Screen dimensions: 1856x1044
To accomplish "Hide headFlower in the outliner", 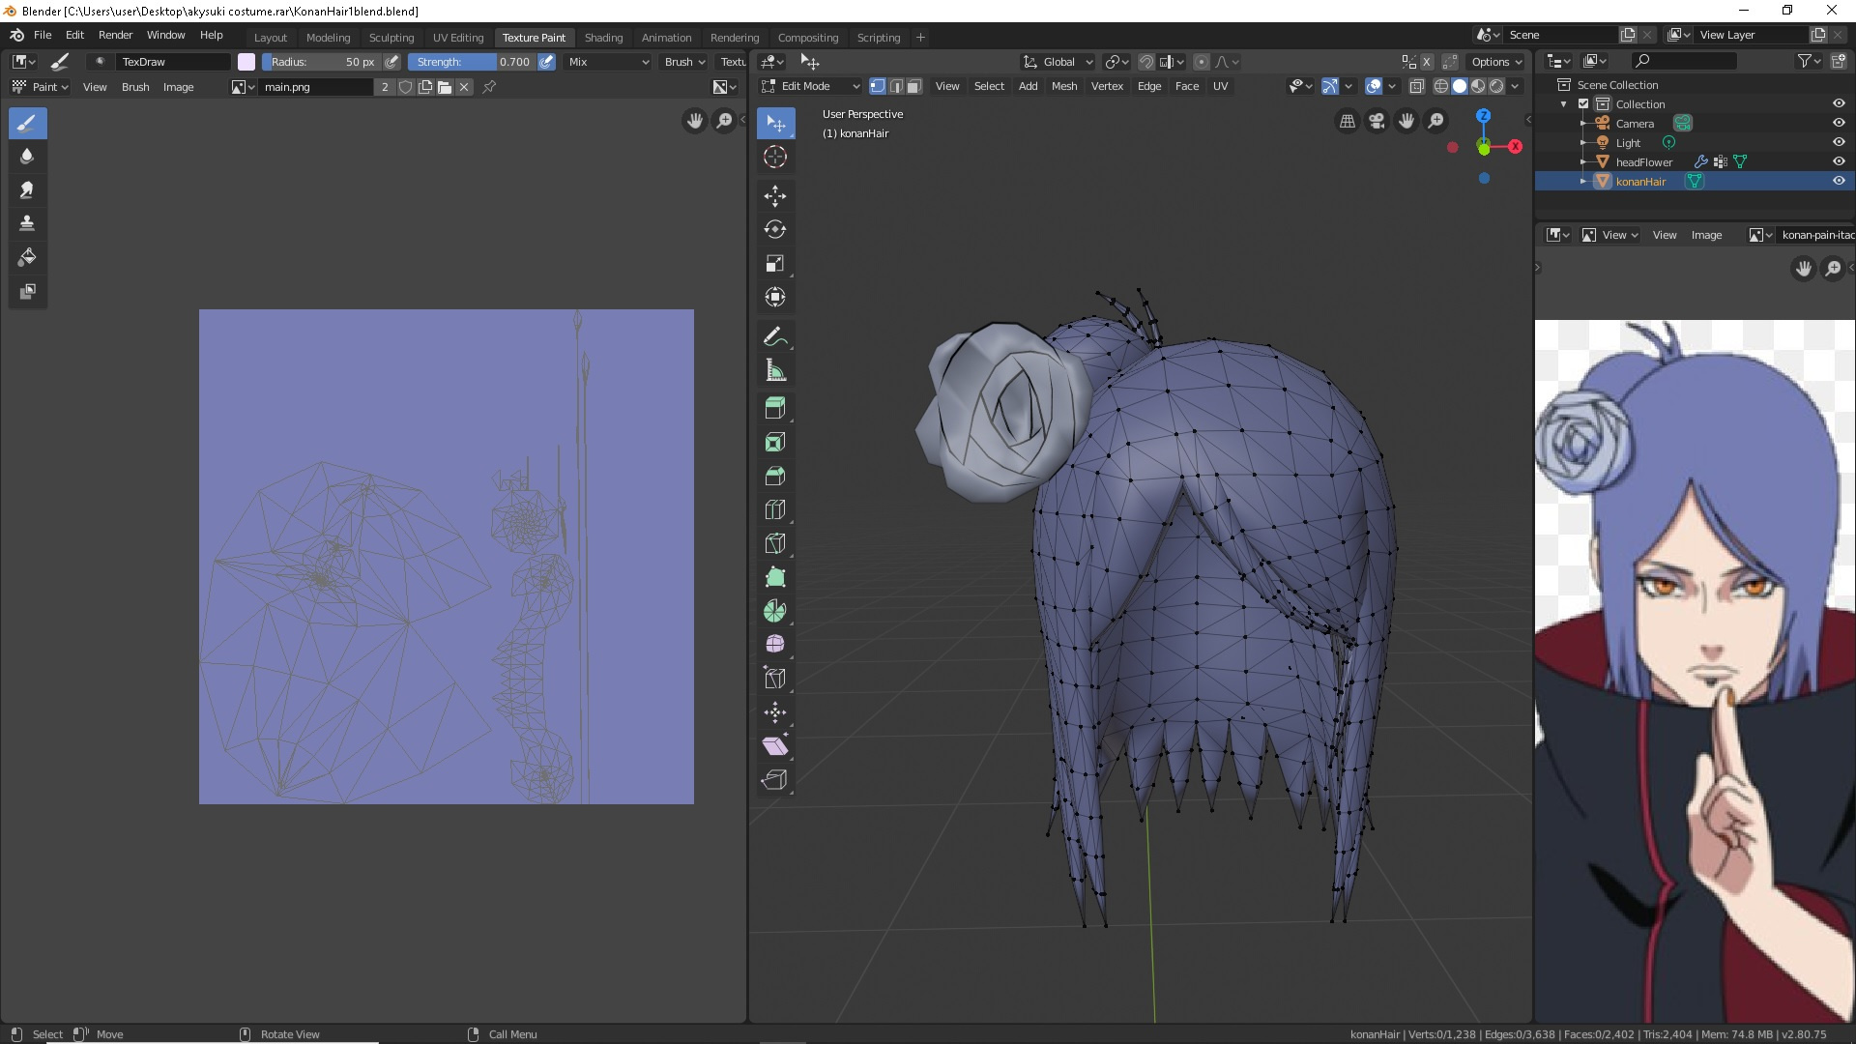I will tap(1839, 161).
